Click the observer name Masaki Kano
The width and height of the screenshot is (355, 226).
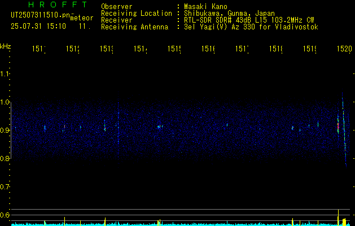pos(205,7)
